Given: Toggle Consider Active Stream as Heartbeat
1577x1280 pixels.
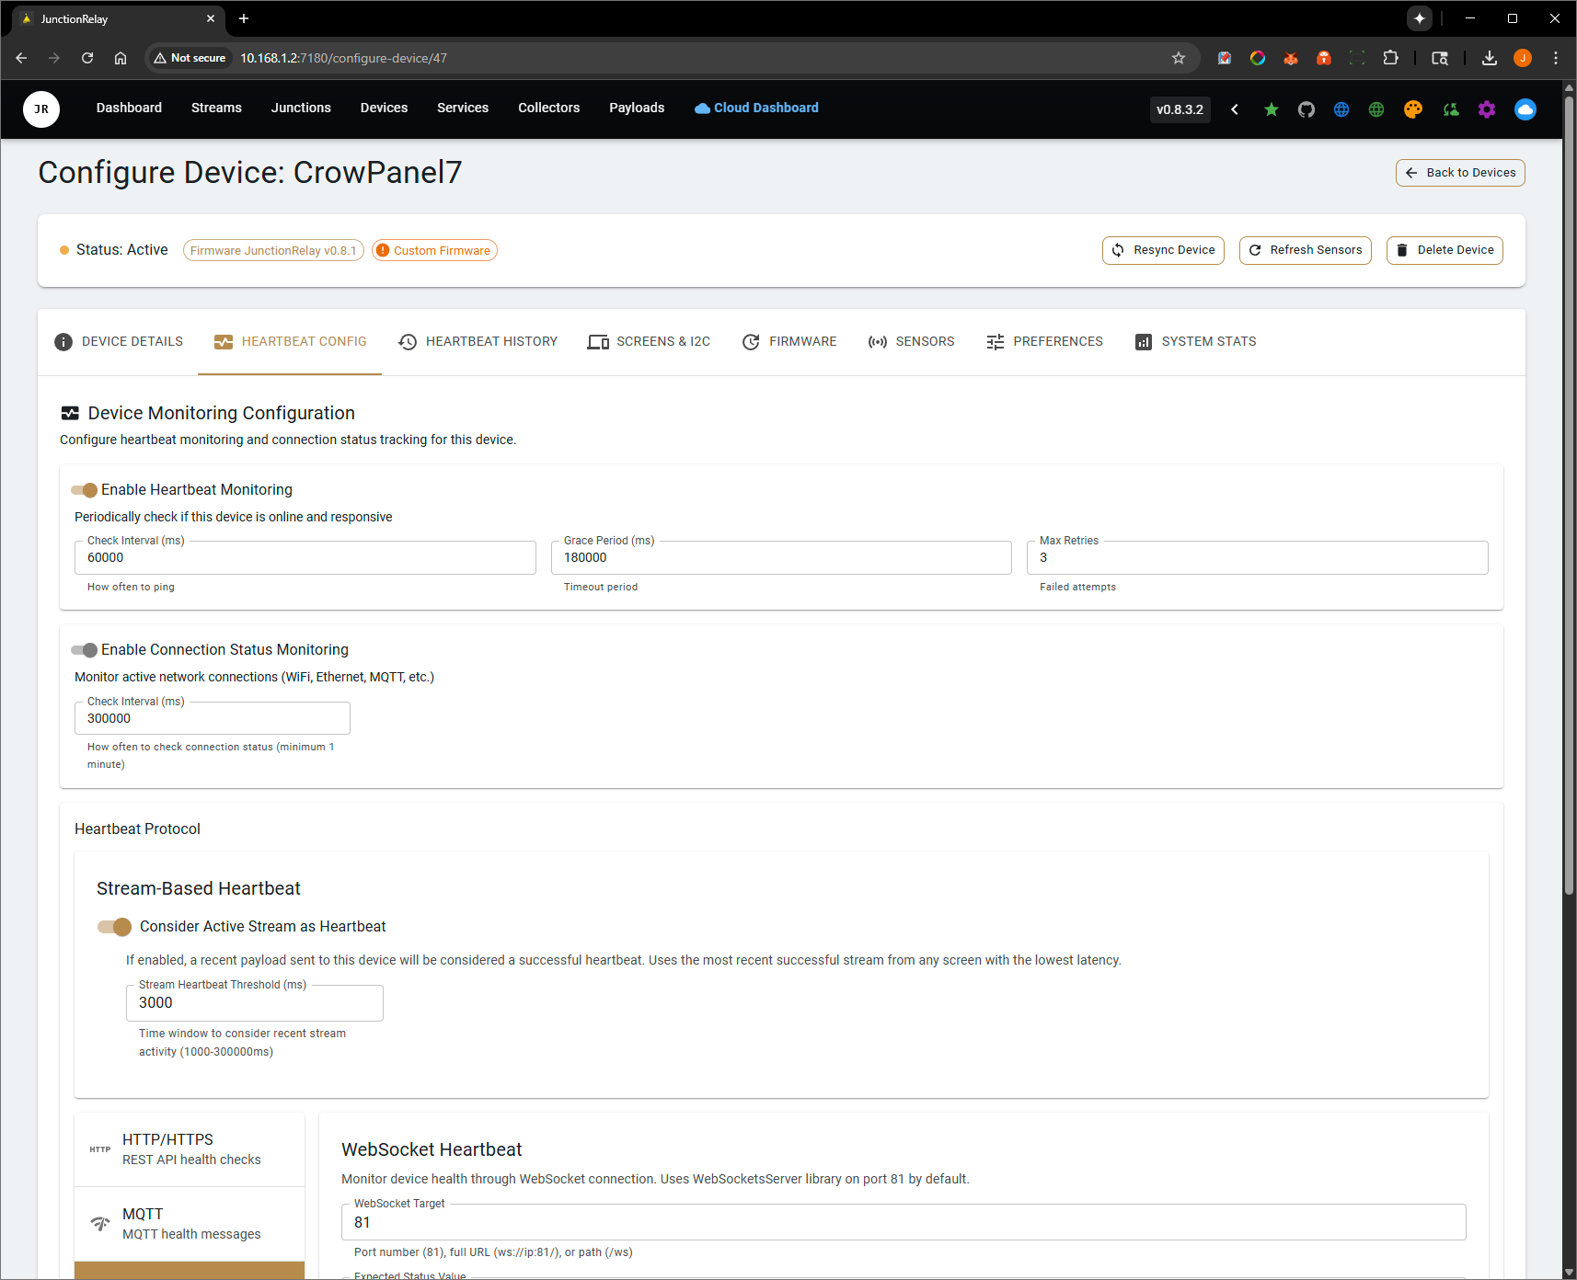Looking at the screenshot, I should [x=115, y=927].
